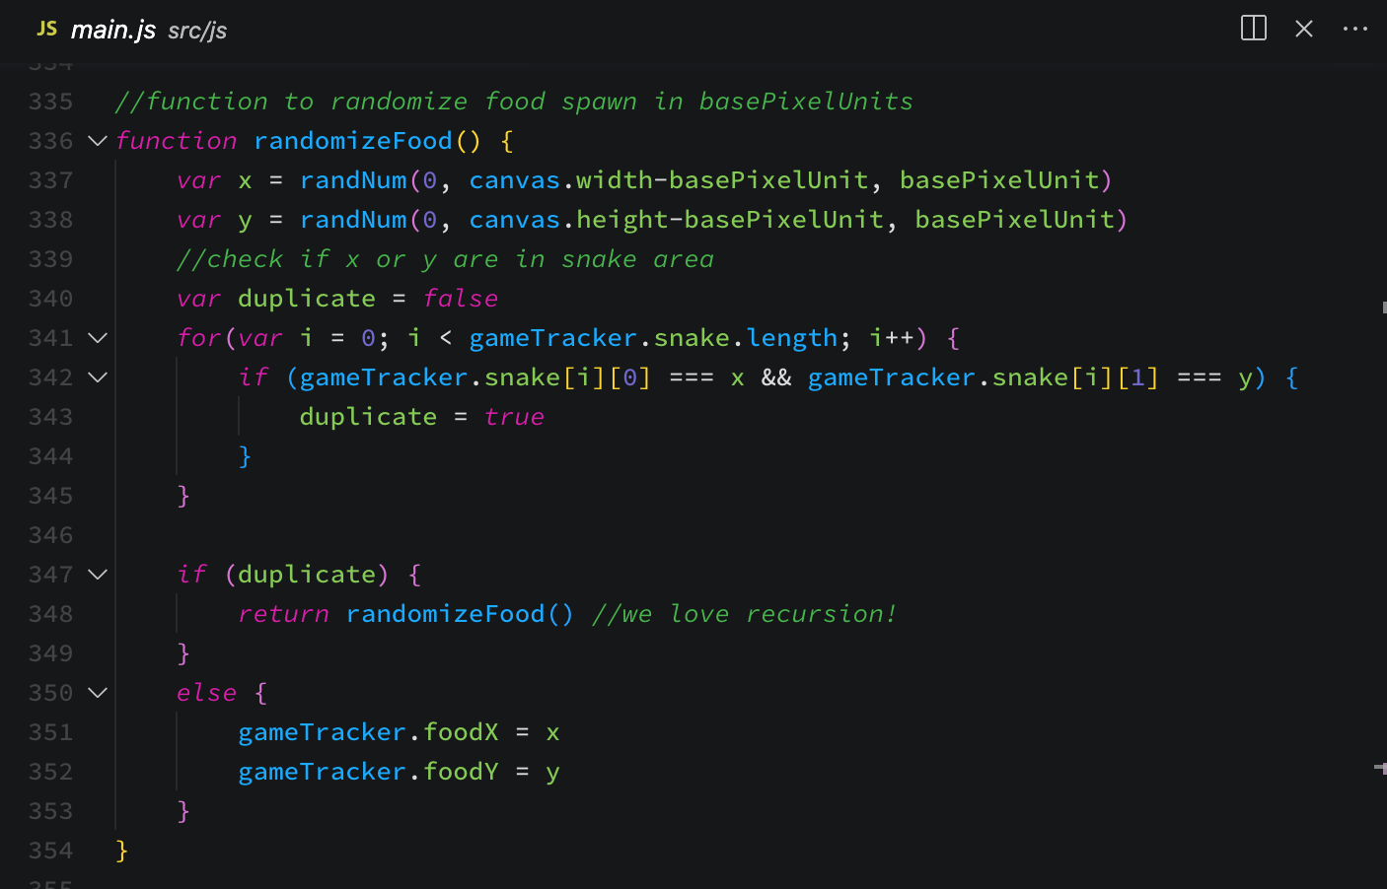Click the 'return' keyword on line 348

[283, 614]
